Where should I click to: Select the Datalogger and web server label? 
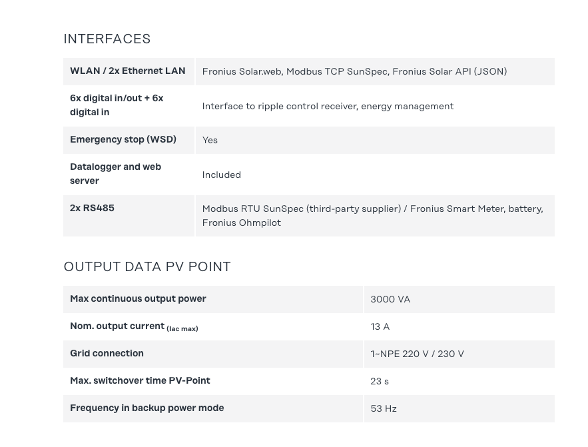click(x=116, y=174)
